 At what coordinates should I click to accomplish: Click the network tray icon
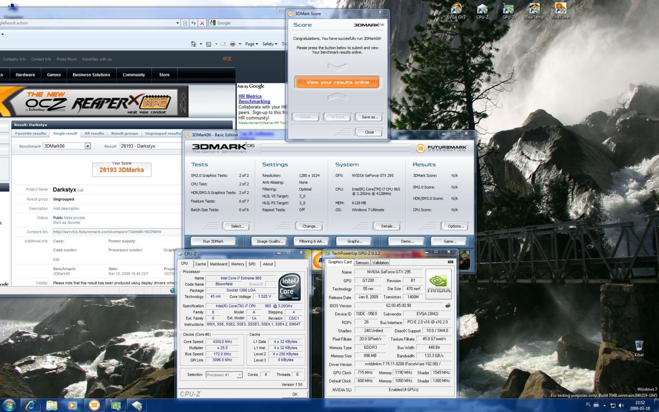pyautogui.click(x=613, y=405)
